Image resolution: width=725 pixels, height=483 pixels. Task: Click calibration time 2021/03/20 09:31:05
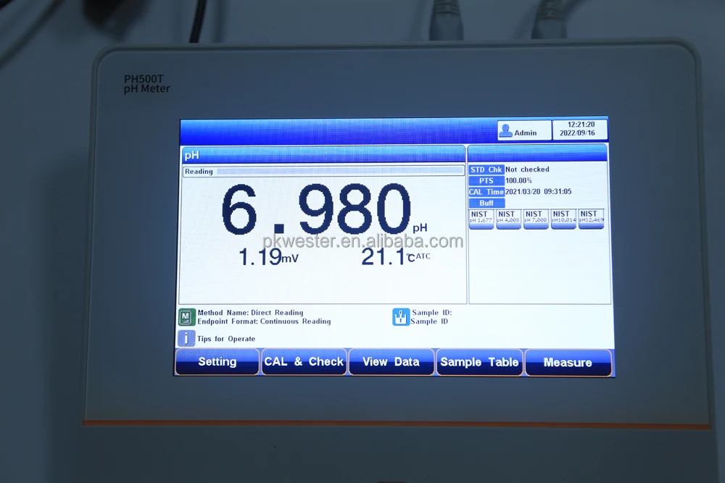pos(538,192)
